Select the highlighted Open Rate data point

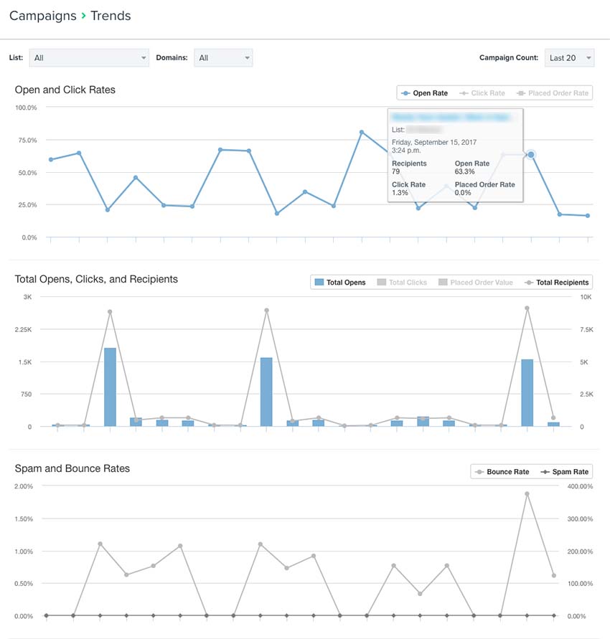coord(531,154)
